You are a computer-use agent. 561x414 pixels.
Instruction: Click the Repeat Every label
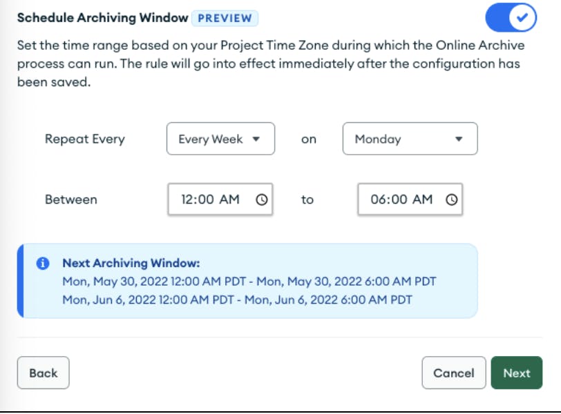(x=85, y=139)
